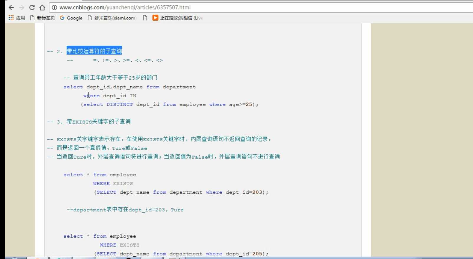View site information icon in address bar
473x259 pixels.
pyautogui.click(x=54, y=8)
